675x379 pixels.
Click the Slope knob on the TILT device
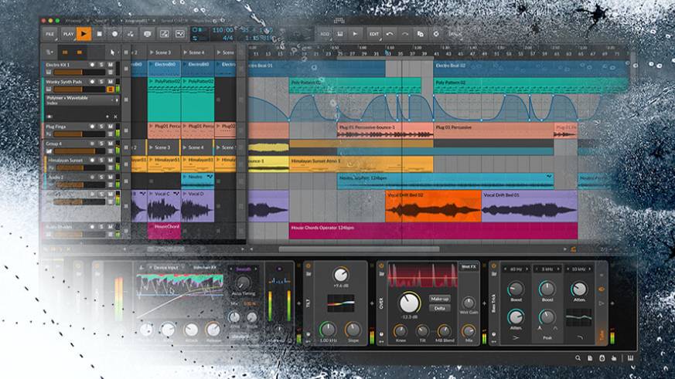pyautogui.click(x=353, y=330)
